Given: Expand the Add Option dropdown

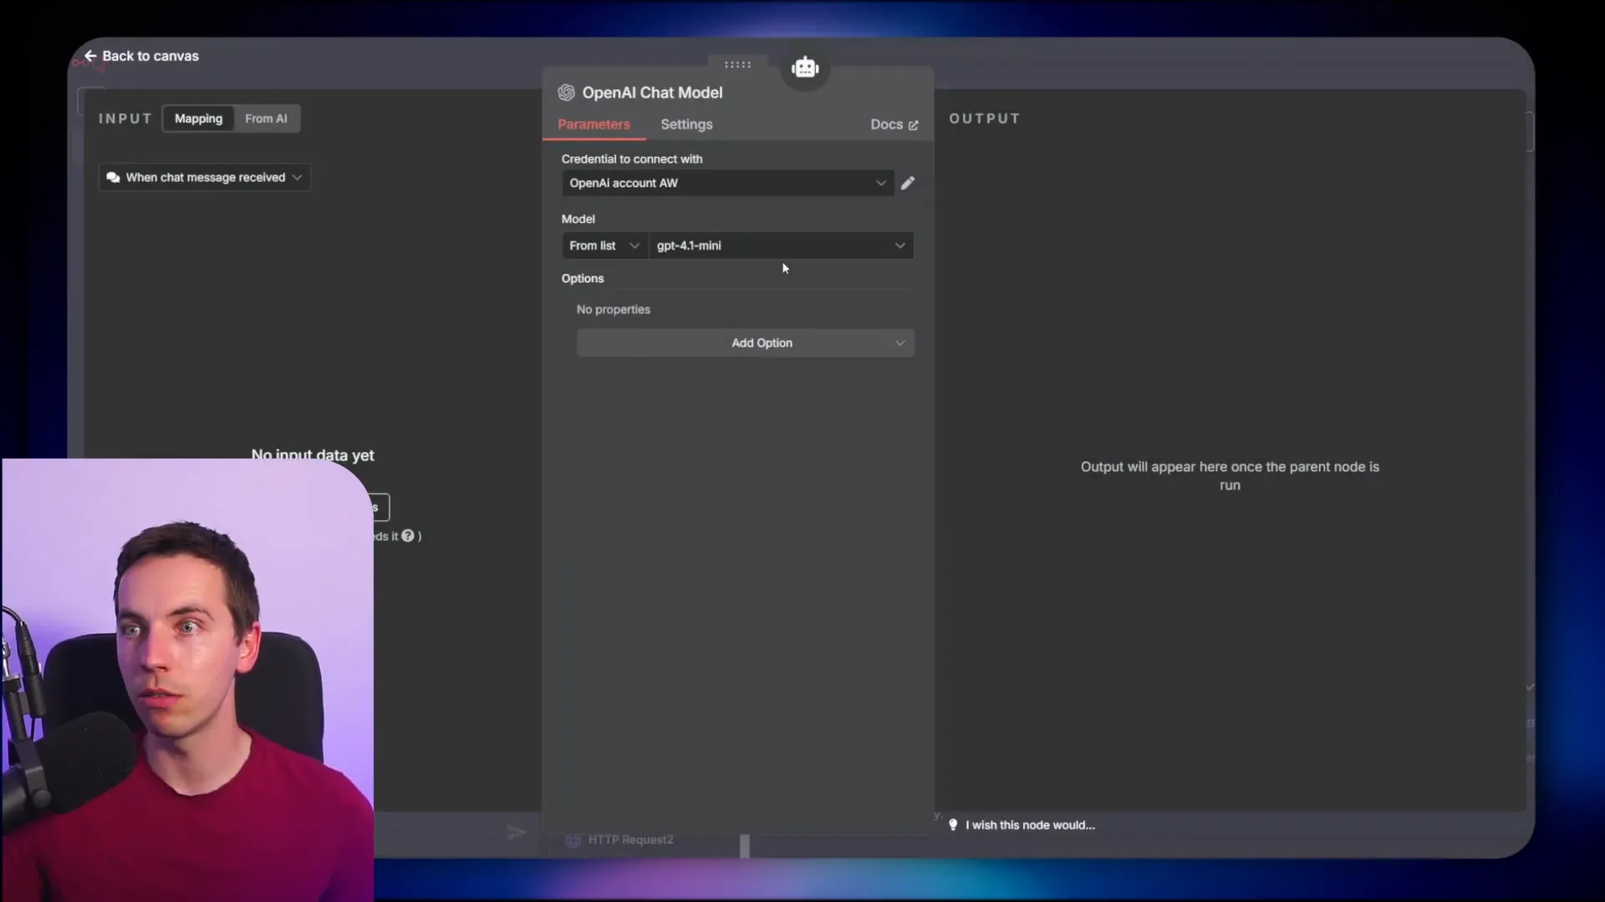Looking at the screenshot, I should point(745,343).
